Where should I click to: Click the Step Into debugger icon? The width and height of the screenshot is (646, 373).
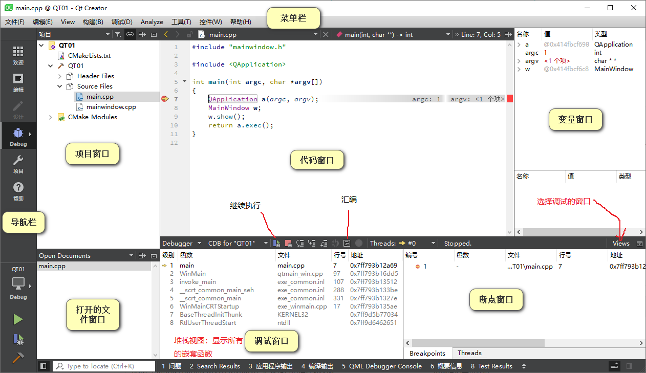point(312,243)
